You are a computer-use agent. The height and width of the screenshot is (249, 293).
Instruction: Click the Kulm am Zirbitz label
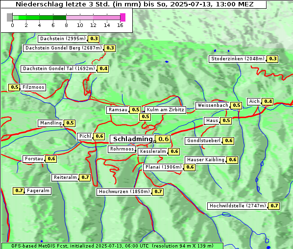pos(165,110)
